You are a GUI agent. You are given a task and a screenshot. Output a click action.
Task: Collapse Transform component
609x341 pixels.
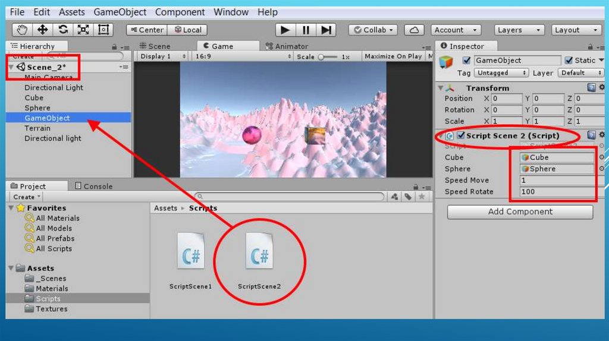tap(441, 88)
